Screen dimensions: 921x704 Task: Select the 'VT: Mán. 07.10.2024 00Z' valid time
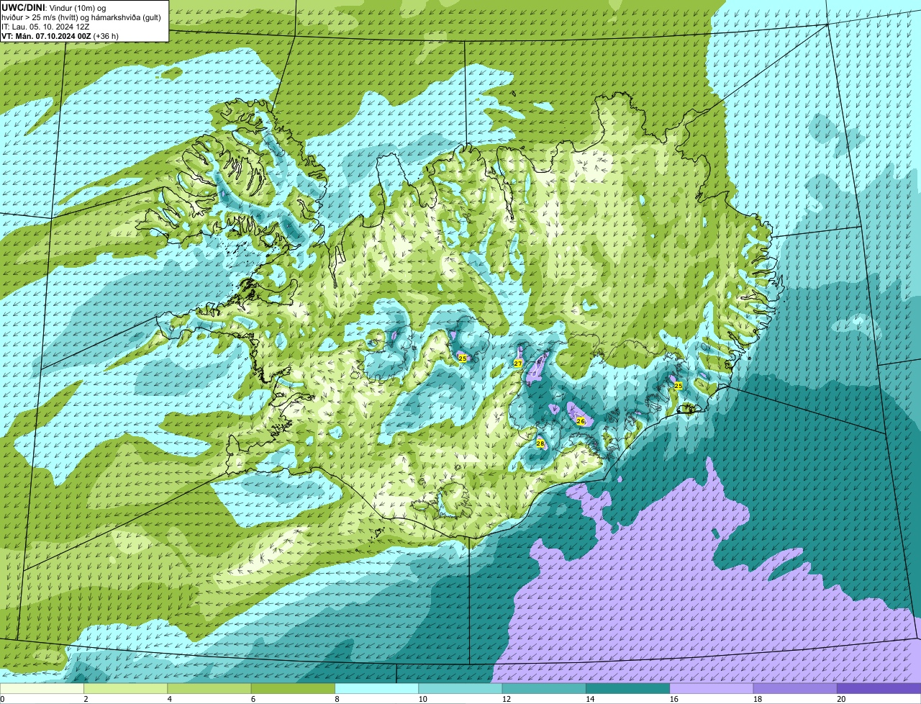[46, 36]
